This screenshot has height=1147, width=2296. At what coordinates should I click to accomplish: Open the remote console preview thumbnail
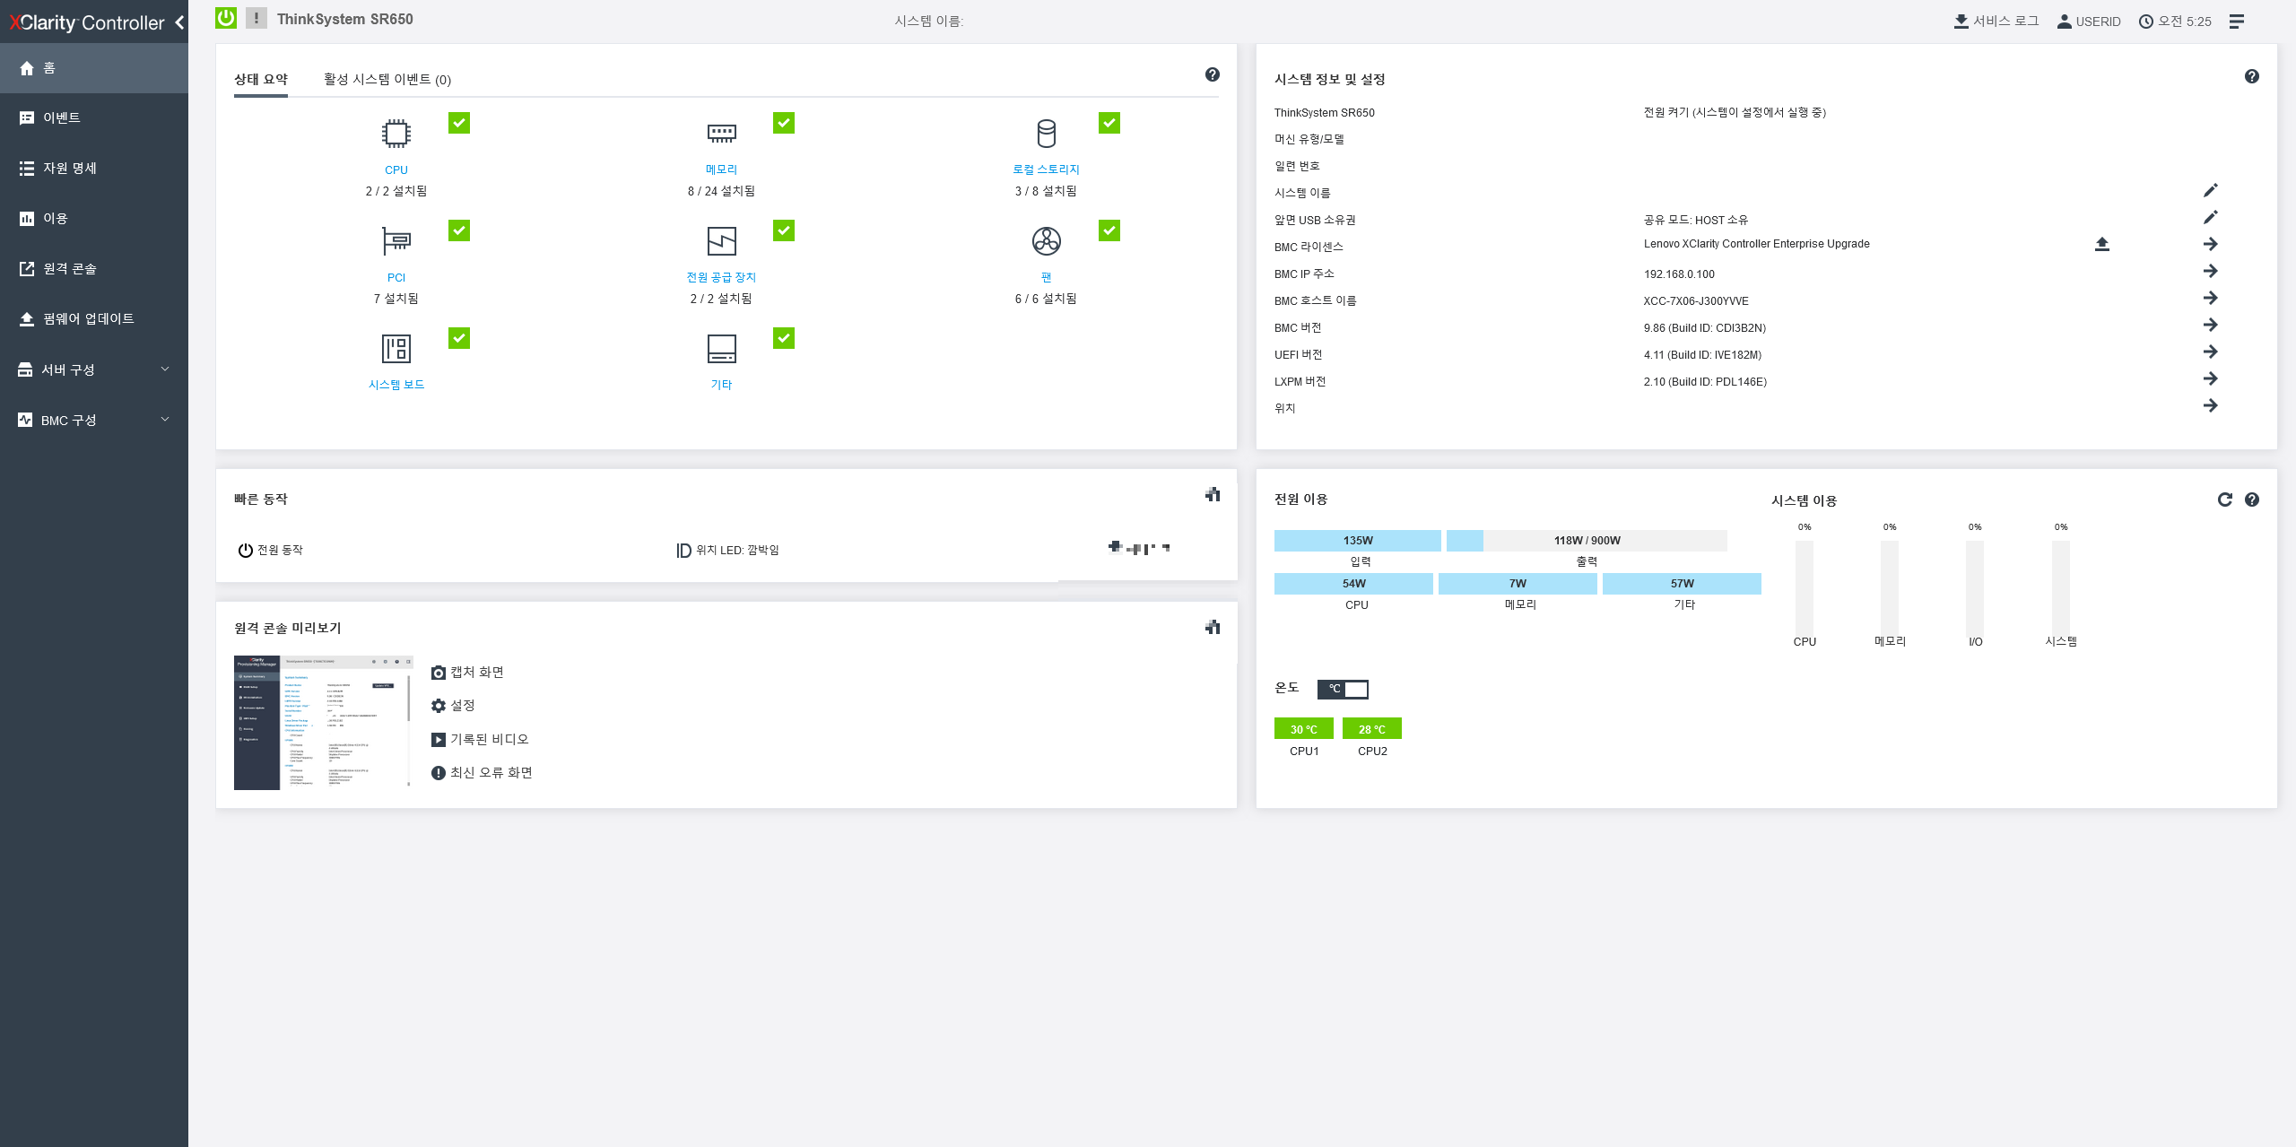pos(323,723)
